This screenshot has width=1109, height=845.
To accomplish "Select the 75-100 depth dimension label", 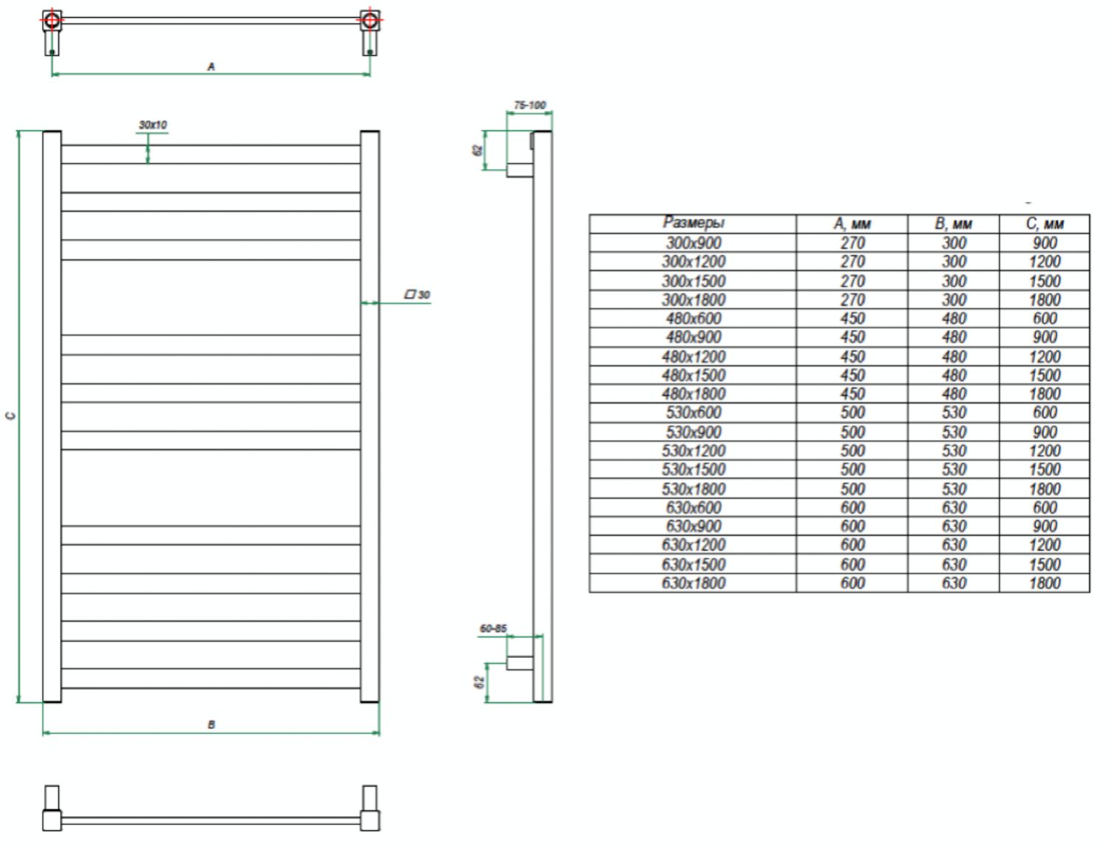I will click(x=530, y=105).
